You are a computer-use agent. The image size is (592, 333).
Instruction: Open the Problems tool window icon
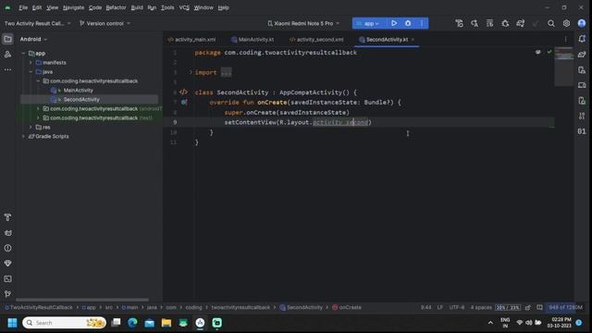click(x=7, y=248)
